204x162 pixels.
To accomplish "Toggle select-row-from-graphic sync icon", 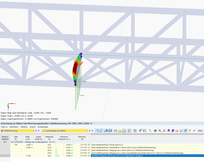I will pyautogui.click(x=101, y=131).
